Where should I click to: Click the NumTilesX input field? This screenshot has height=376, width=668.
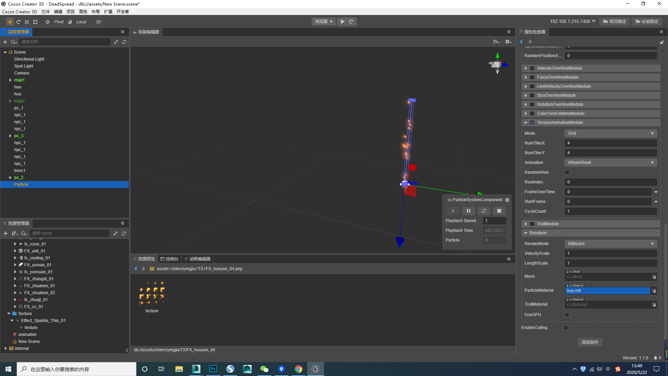pyautogui.click(x=611, y=143)
